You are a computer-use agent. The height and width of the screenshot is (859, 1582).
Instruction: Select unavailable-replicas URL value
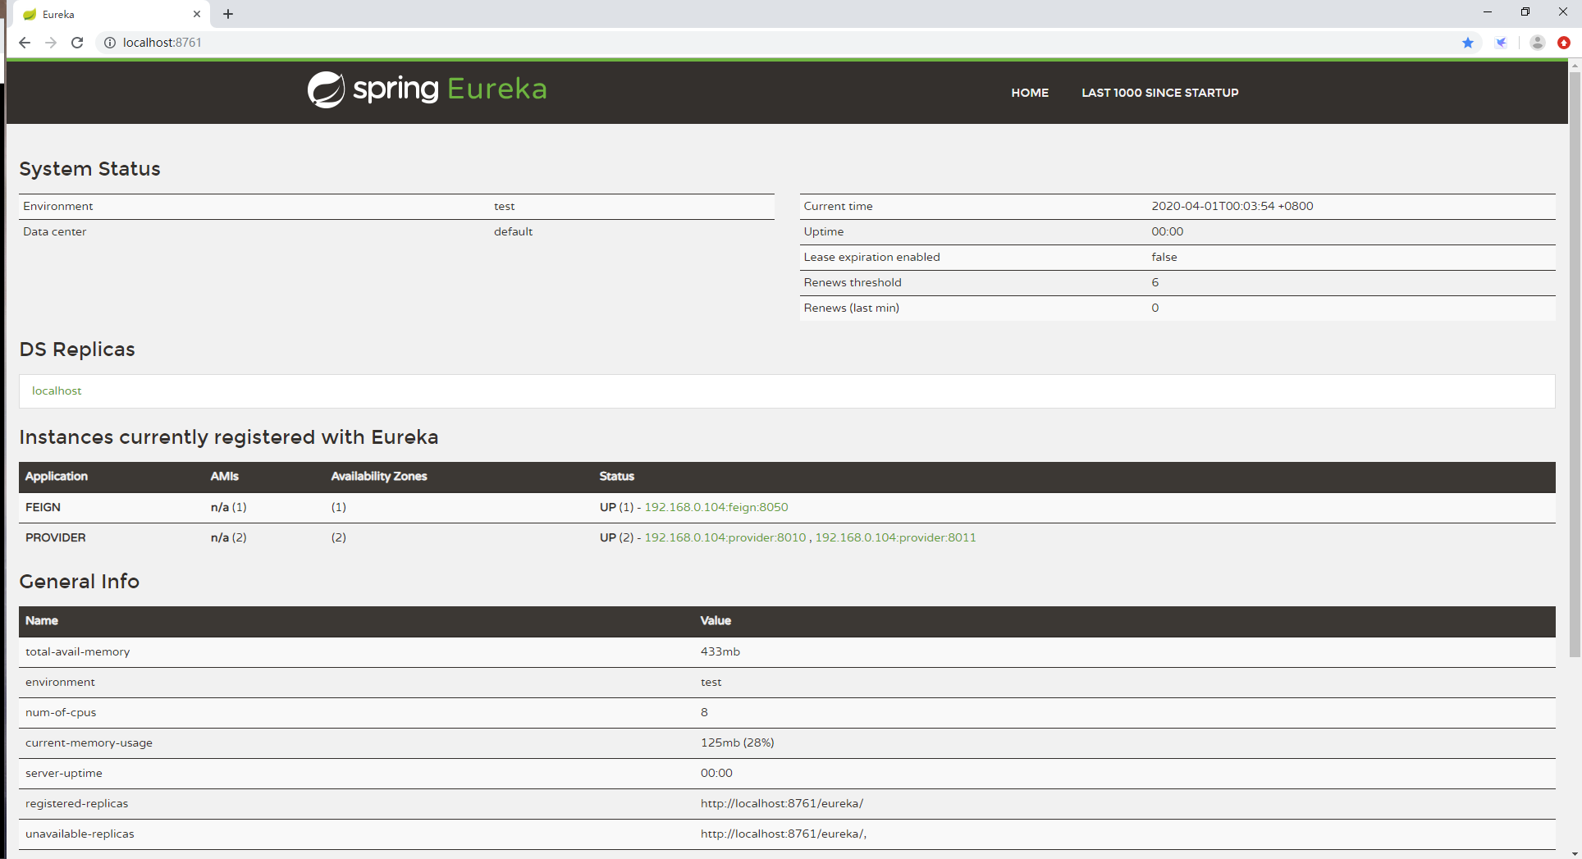click(784, 834)
